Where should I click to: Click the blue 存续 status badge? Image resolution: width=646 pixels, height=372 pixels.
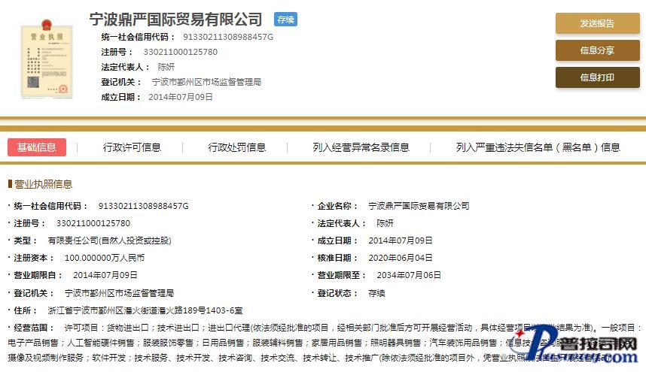coord(285,20)
